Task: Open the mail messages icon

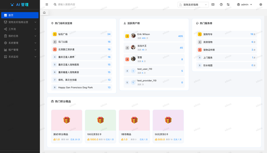Action: pos(213,5)
